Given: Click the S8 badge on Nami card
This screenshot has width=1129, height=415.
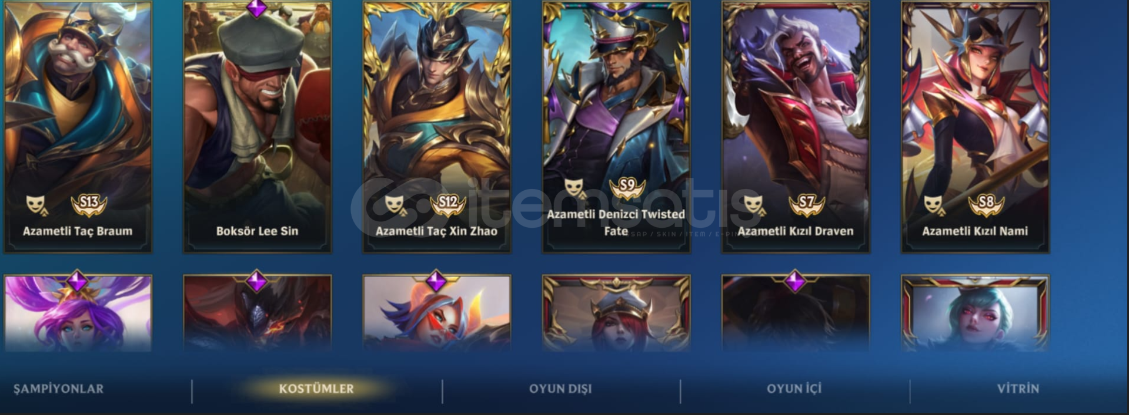Looking at the screenshot, I should [986, 204].
